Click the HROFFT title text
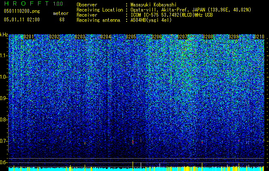Screen dimensions: 269x171 click(26, 3)
